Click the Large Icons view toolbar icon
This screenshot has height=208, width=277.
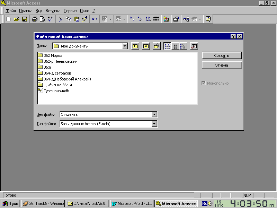pos(132,19)
